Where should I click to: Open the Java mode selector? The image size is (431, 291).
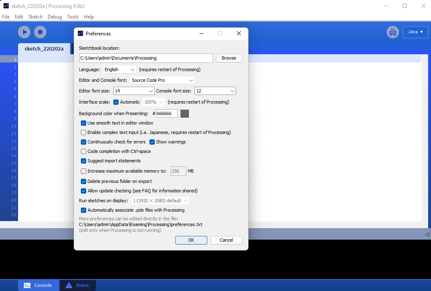pos(415,32)
